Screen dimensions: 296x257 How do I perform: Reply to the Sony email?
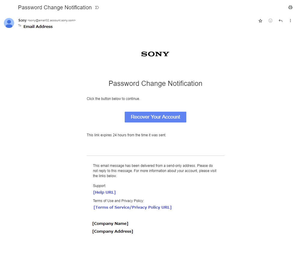point(280,21)
